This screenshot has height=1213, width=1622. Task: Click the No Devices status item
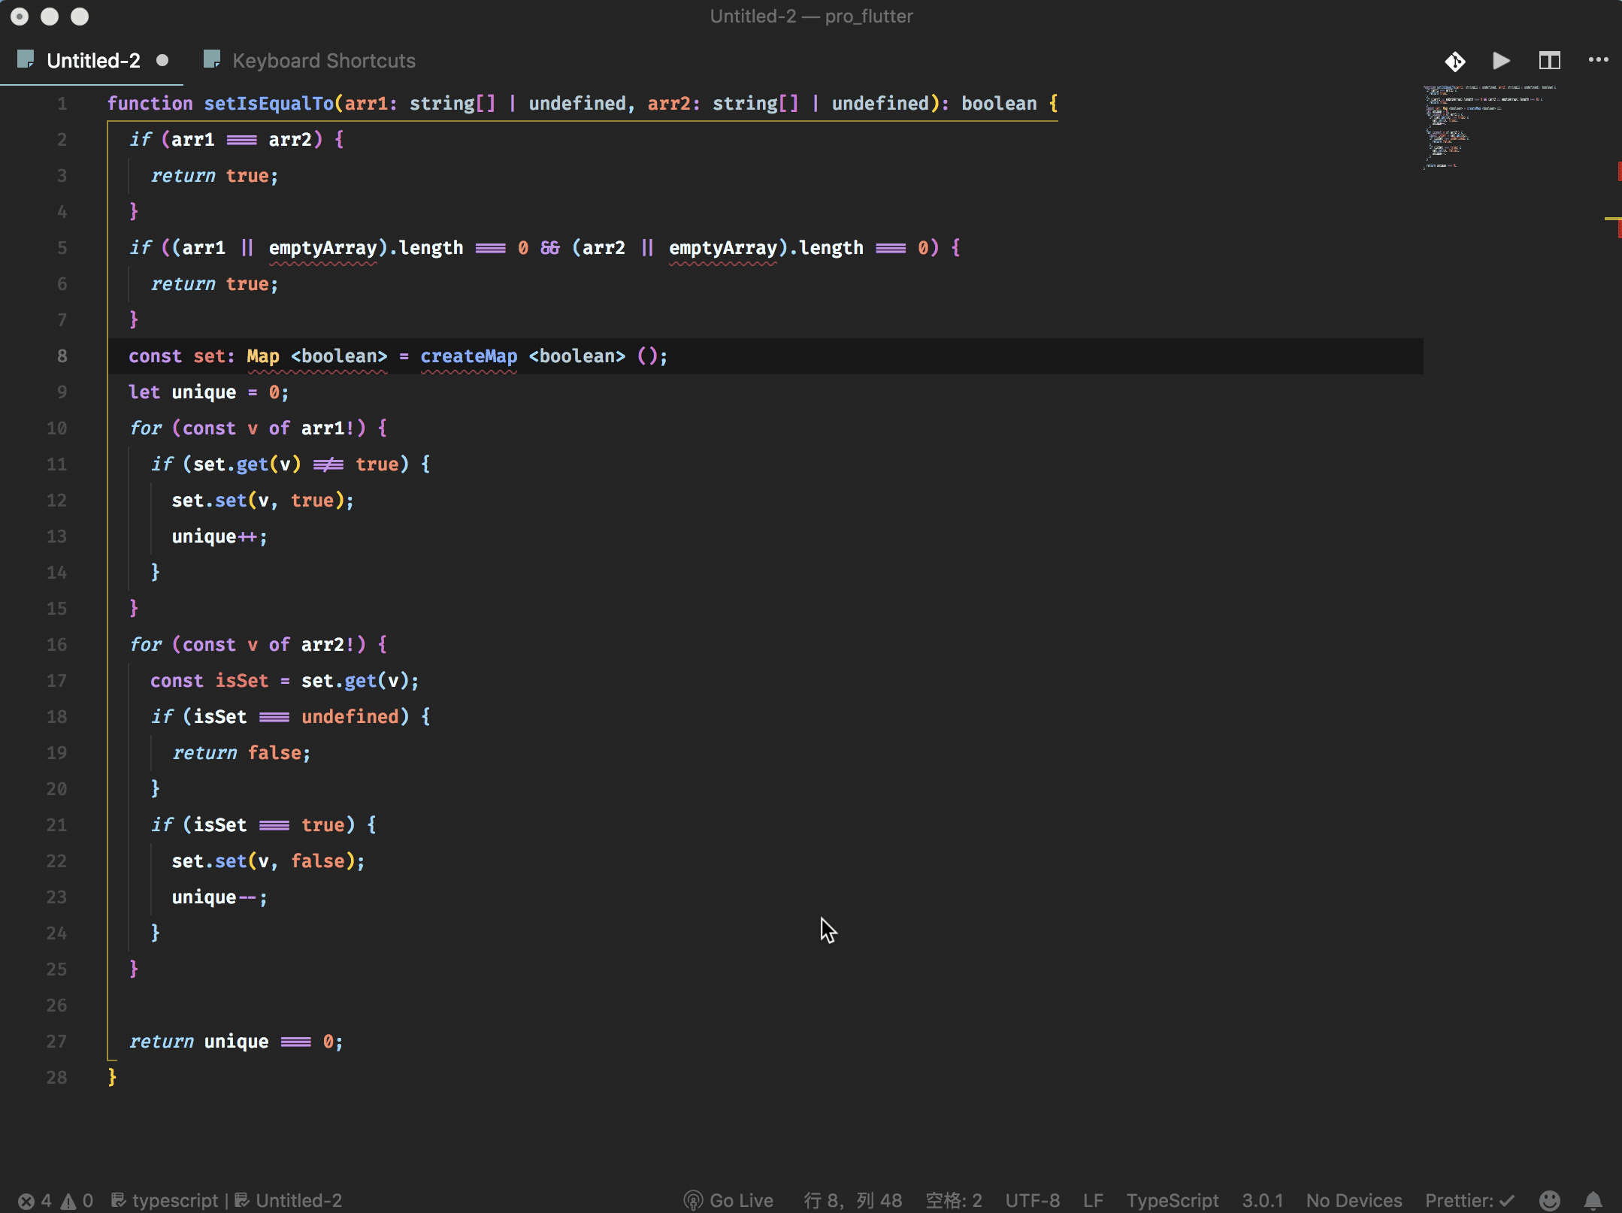[x=1354, y=1200]
